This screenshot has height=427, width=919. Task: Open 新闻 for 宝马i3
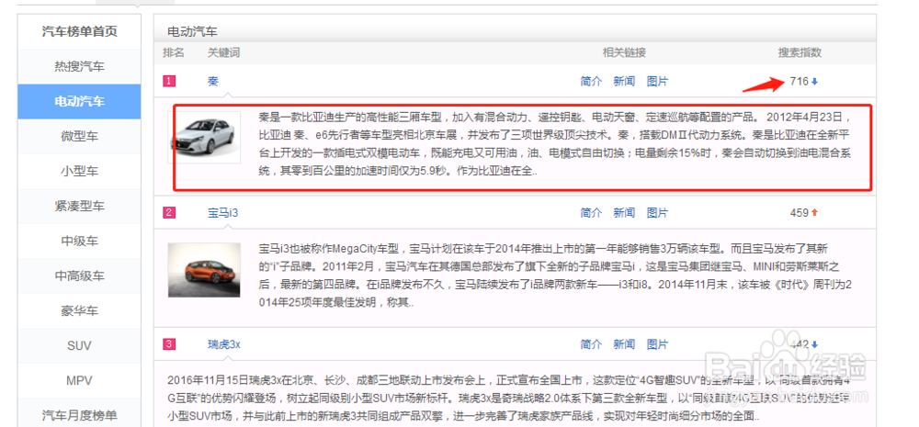click(x=624, y=213)
